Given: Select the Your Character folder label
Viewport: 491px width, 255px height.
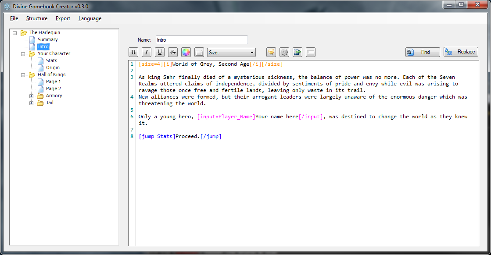Looking at the screenshot, I should (54, 53).
